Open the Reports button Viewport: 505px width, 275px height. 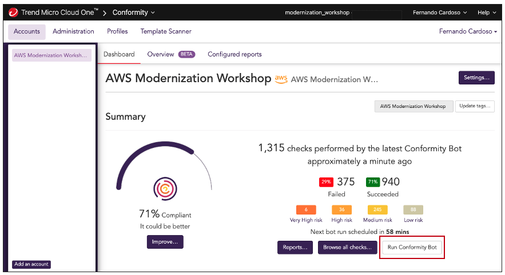pyautogui.click(x=295, y=248)
